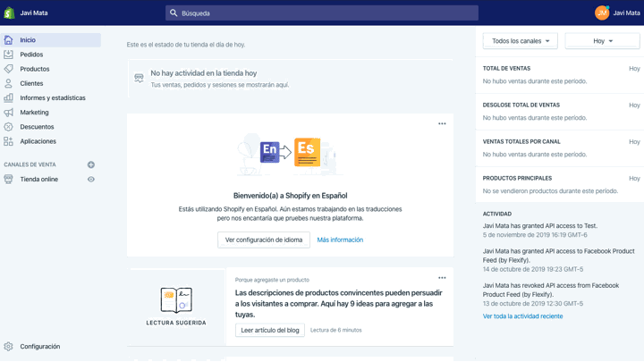Image resolution: width=644 pixels, height=362 pixels.
Task: Open the Más información link
Action: pos(340,240)
